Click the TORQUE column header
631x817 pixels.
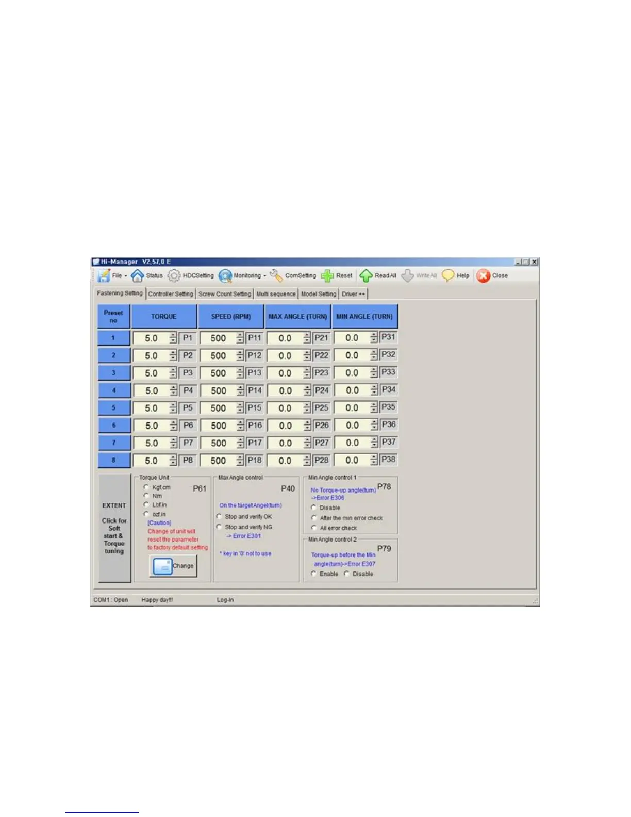164,317
